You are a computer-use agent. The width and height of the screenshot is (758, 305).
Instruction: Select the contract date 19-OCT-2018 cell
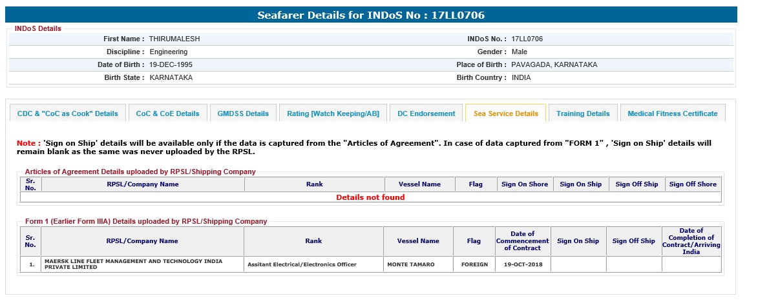click(522, 264)
